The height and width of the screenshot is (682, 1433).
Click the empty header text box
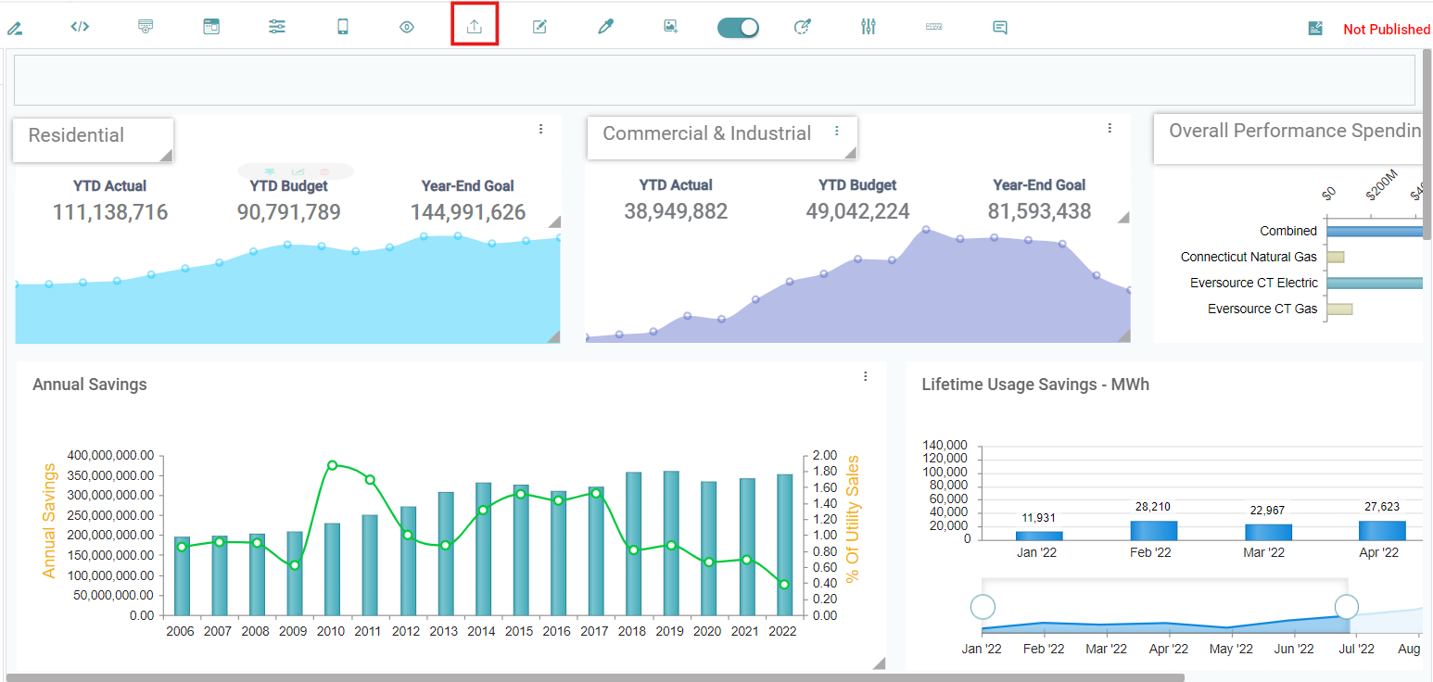click(714, 80)
